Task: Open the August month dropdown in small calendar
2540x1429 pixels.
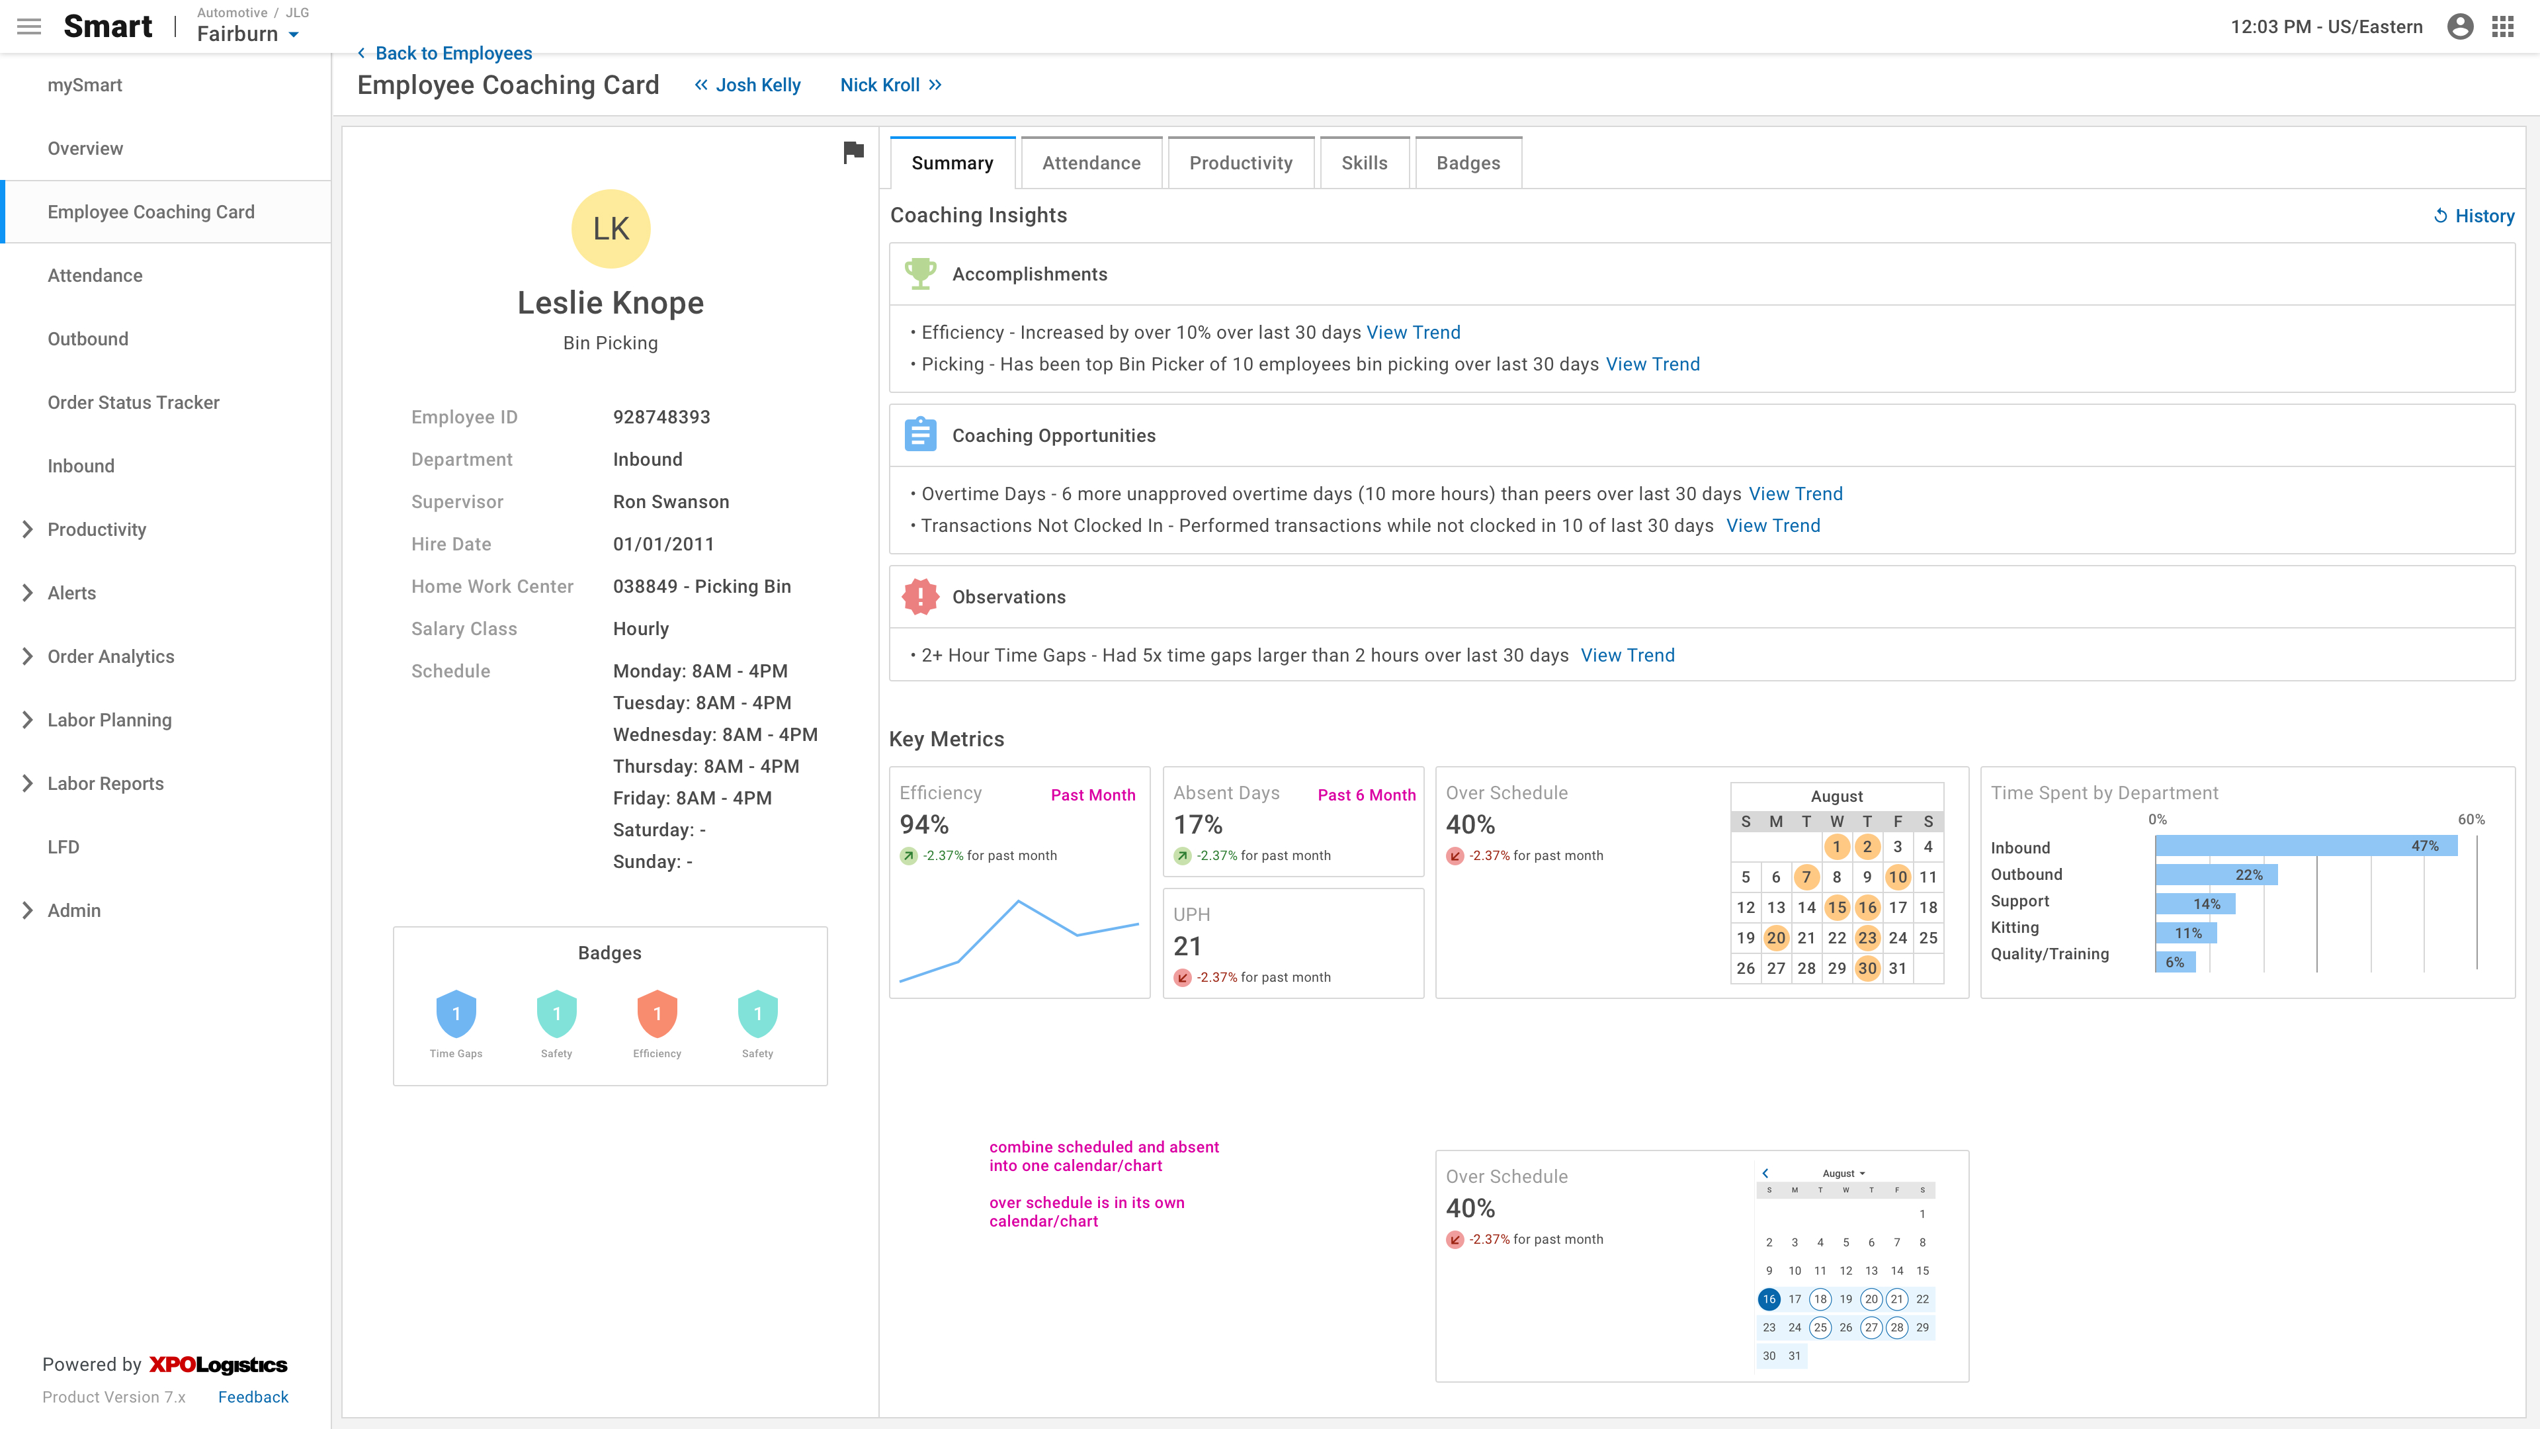Action: [x=1843, y=1174]
